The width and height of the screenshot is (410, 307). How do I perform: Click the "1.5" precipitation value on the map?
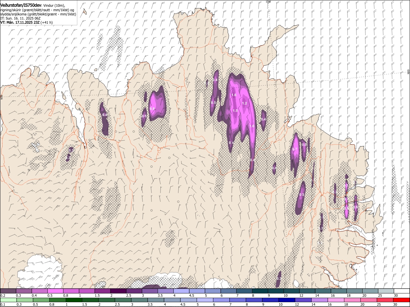click(235, 111)
